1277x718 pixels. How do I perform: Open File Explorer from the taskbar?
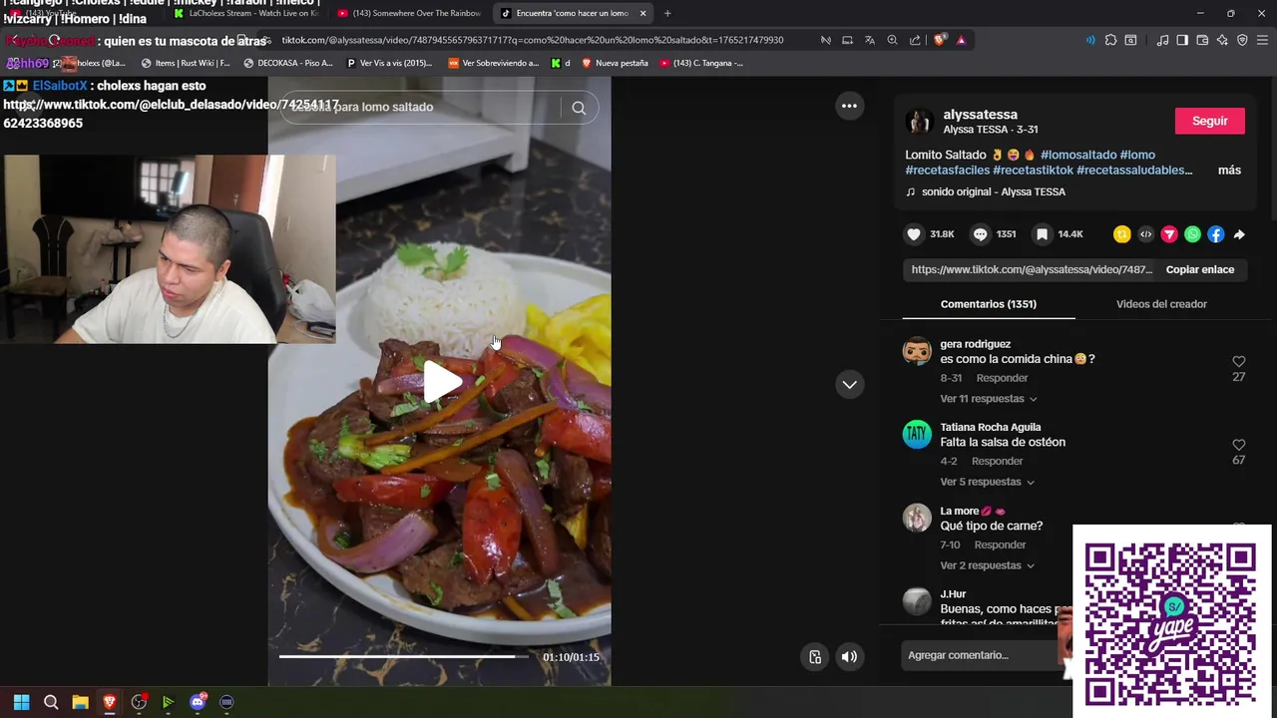[x=80, y=702]
